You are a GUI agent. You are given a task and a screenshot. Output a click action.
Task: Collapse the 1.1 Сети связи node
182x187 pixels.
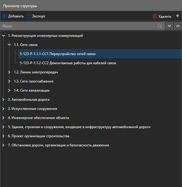point(9,45)
